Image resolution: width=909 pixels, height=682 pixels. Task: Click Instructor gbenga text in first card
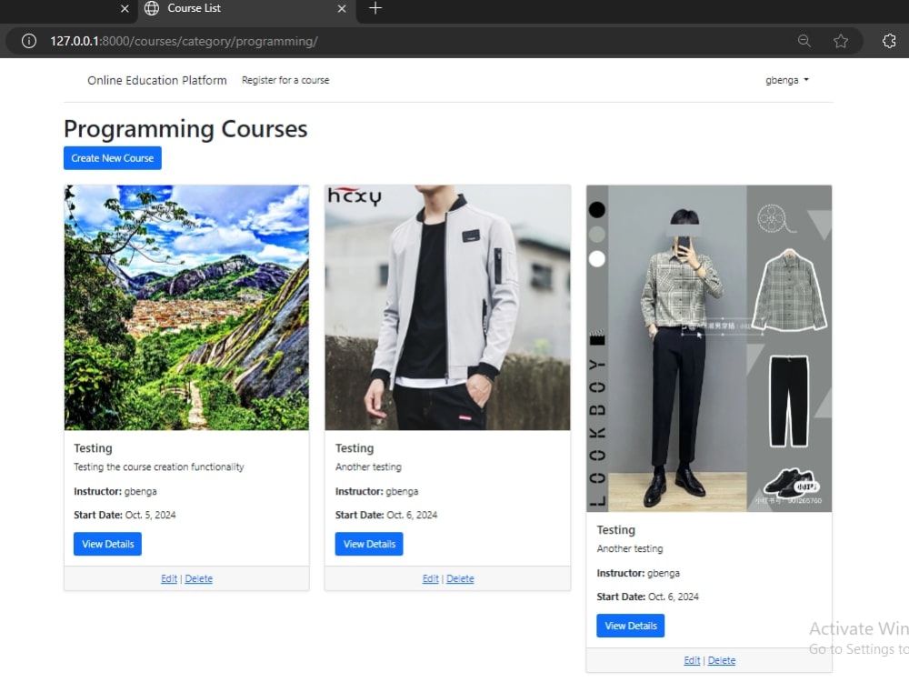click(x=115, y=491)
